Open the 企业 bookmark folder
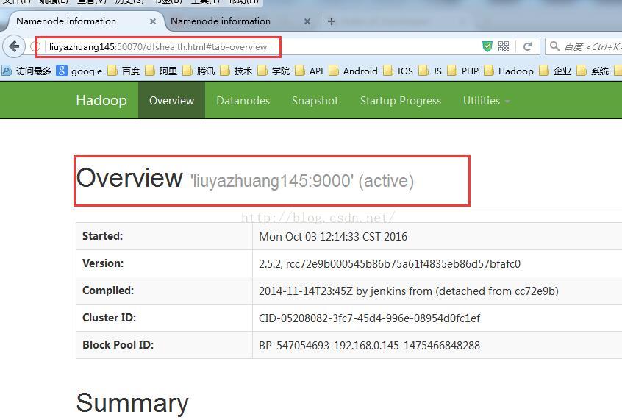 [555, 71]
